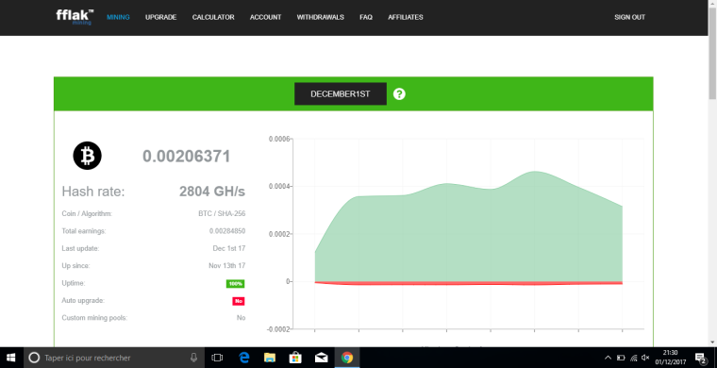Click the fflak mining logo
Image resolution: width=717 pixels, height=368 pixels.
point(75,17)
